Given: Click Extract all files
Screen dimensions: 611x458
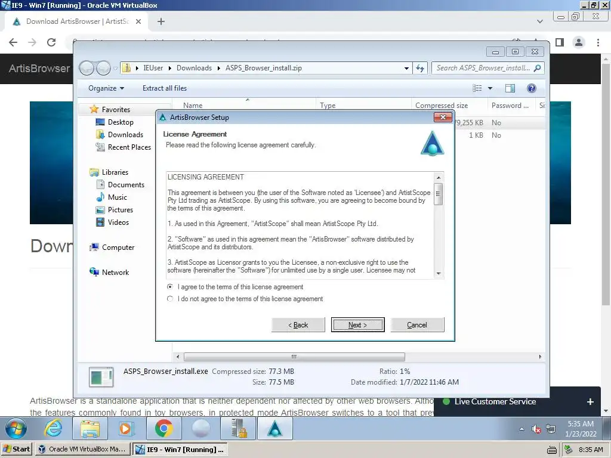Looking at the screenshot, I should point(165,88).
